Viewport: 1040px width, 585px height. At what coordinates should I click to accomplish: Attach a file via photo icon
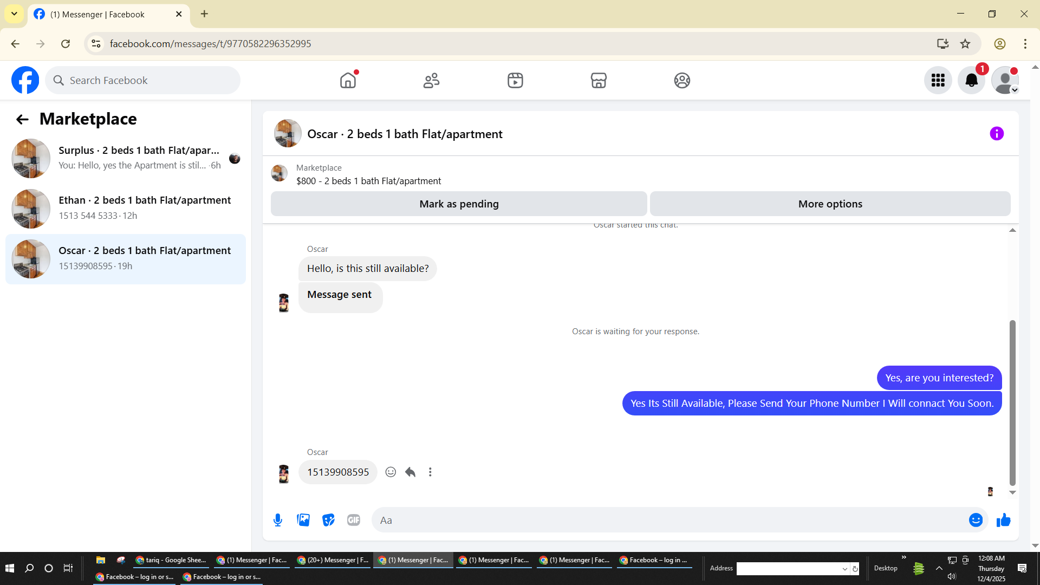coord(303,520)
